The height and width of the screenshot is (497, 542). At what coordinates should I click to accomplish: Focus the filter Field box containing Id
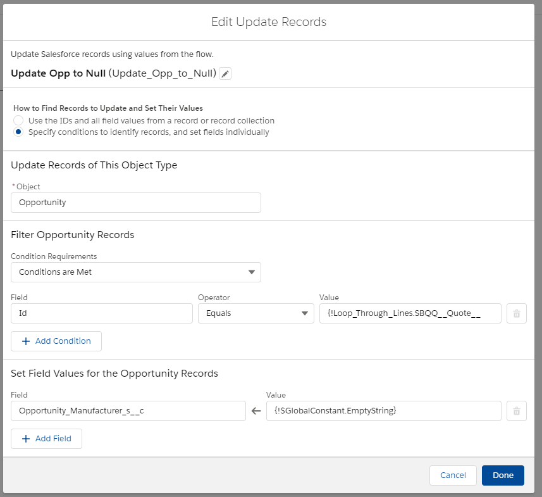coord(102,313)
